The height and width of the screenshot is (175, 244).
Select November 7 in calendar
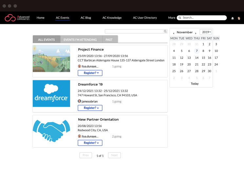197,51
